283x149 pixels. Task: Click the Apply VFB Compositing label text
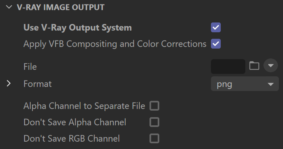pos(115,44)
